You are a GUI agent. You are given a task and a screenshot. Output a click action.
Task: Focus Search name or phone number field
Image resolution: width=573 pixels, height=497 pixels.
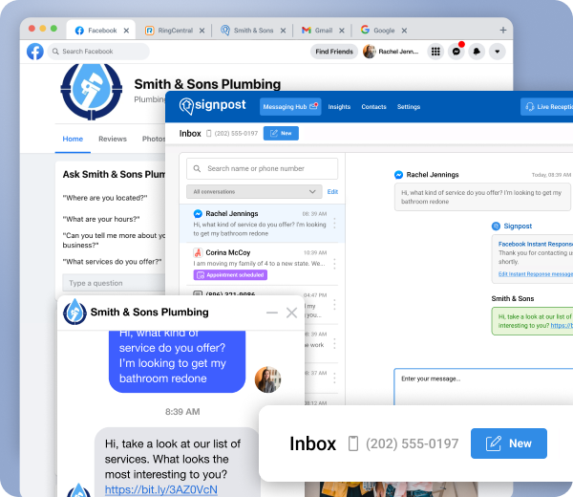262,168
